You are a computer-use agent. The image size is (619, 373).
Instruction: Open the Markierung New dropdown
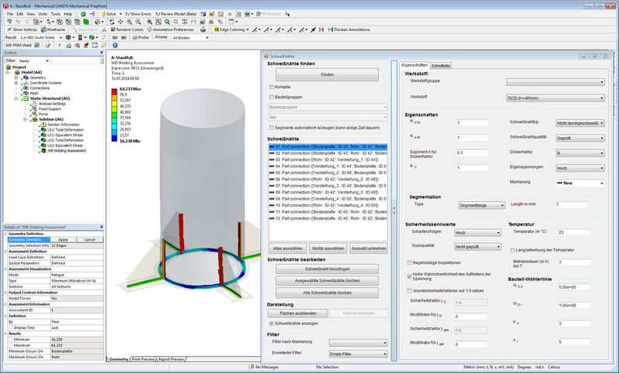tap(580, 183)
